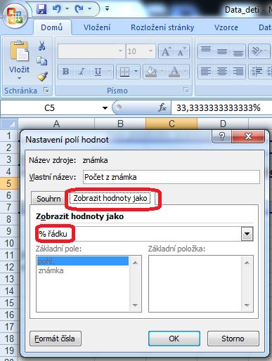Increase font size with large A
The image size is (272, 361).
(x=166, y=51)
